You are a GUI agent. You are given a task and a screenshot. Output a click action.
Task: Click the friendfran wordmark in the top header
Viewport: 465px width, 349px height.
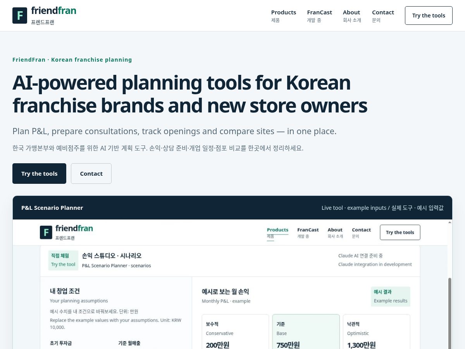tap(53, 10)
